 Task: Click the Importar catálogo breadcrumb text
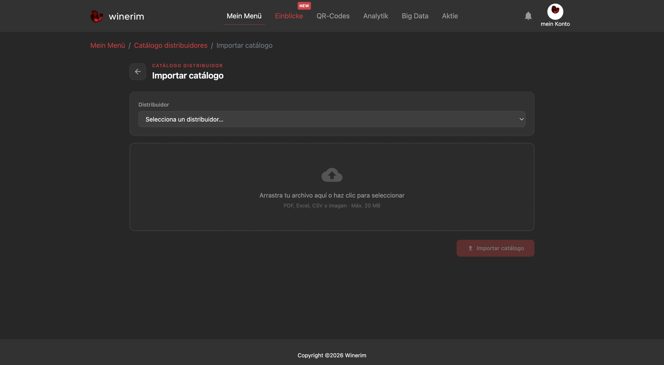pyautogui.click(x=244, y=46)
